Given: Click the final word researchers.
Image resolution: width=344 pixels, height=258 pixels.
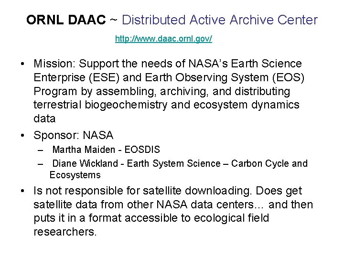Looking at the screenshot, I should pyautogui.click(x=65, y=232).
